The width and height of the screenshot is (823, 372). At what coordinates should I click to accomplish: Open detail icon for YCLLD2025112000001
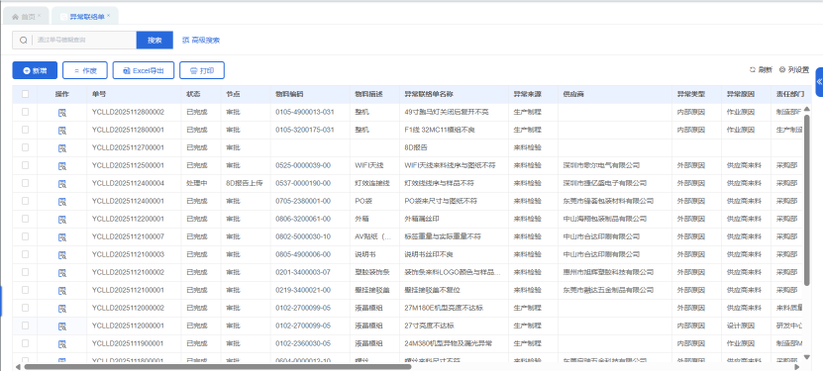62,326
